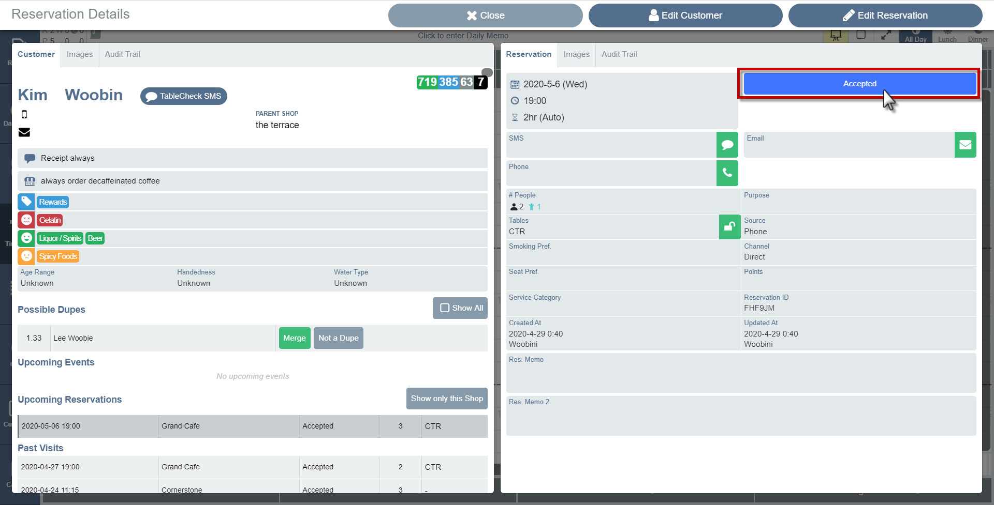Open the reservation Audit Trail tab
Screen dimensions: 994x505
pos(619,54)
